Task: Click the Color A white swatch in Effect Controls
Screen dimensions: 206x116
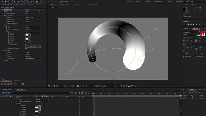Action: [x=27, y=35]
